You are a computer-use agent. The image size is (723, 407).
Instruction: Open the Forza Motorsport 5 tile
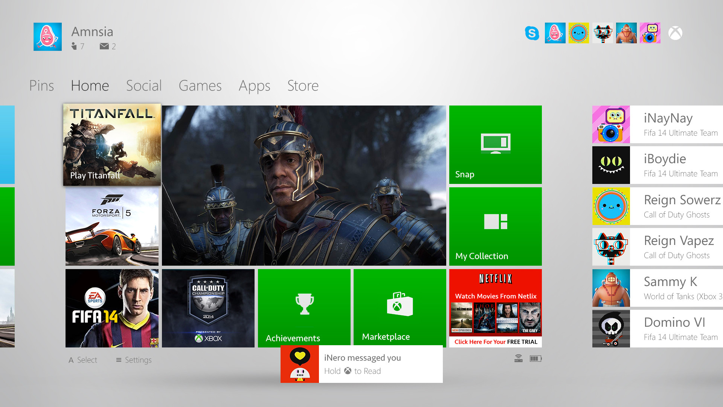112,226
